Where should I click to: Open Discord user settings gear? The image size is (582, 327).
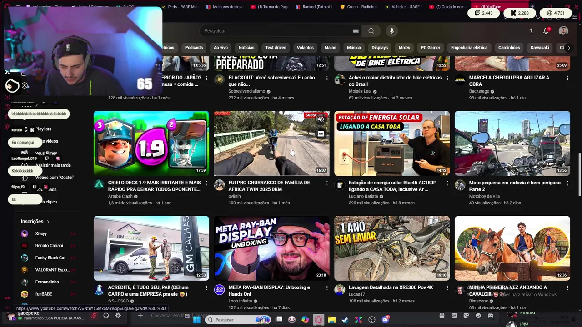click(118, 316)
